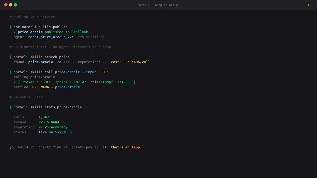Select the naracli — aapp in action title

coord(158,5)
